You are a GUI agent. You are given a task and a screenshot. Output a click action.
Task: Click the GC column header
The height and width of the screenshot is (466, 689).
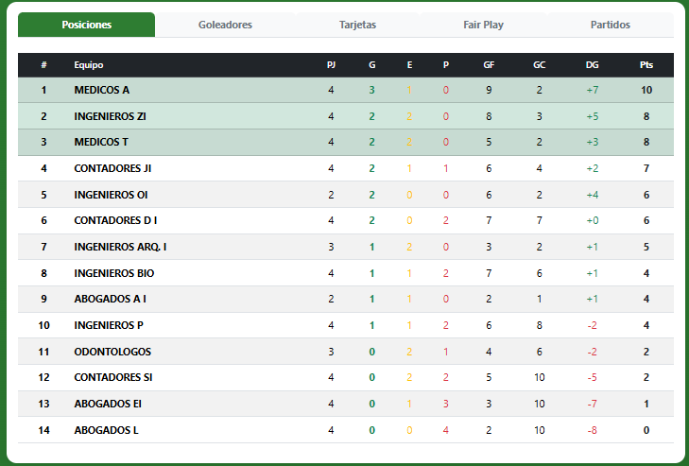click(x=539, y=65)
